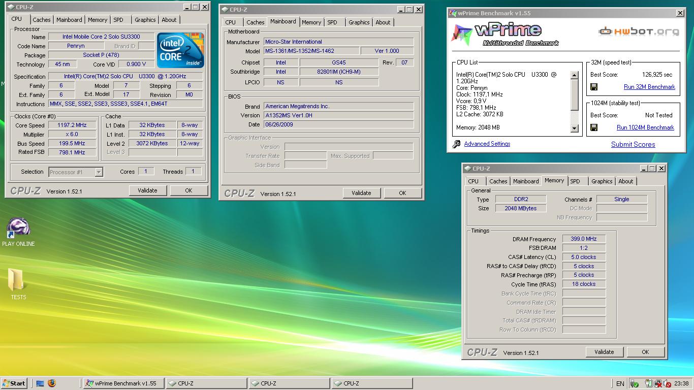Click Validate in the CPU-Z Mainboard window
The width and height of the screenshot is (694, 390).
(x=361, y=193)
